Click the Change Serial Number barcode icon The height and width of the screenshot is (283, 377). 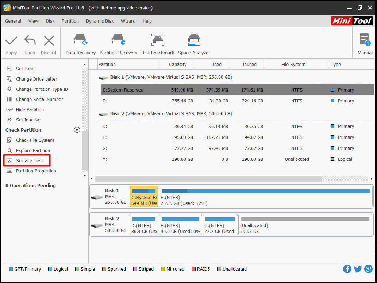pos(9,99)
